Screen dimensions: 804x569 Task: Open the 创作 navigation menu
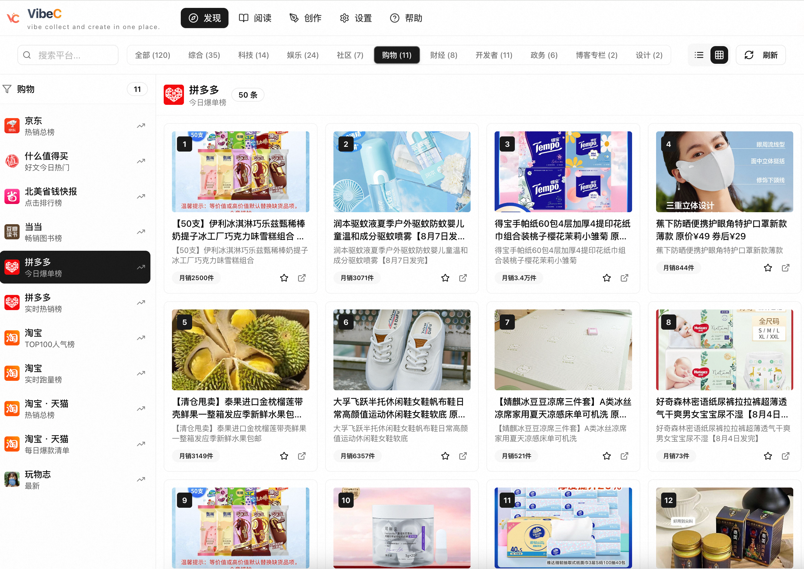pos(305,18)
